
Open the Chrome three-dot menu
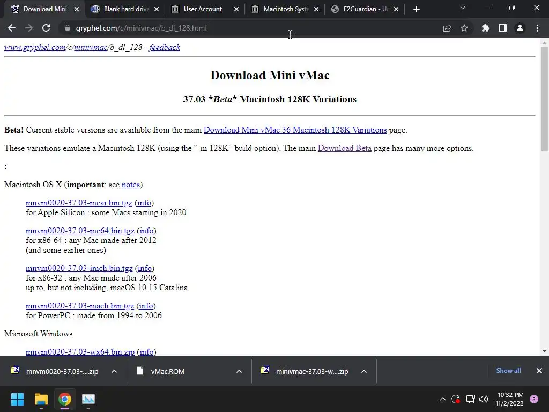point(537,28)
